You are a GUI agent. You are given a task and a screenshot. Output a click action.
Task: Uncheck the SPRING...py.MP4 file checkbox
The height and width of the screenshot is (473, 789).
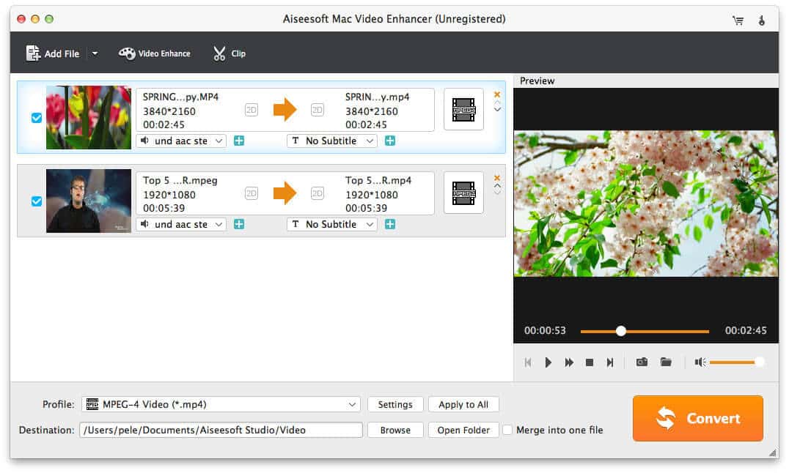[36, 117]
